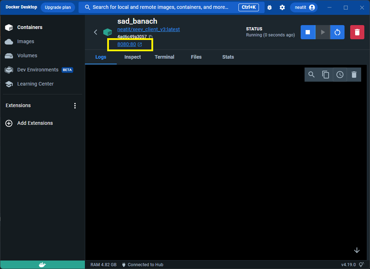Restart the container with the refresh button
This screenshot has width=370, height=269.
click(337, 32)
